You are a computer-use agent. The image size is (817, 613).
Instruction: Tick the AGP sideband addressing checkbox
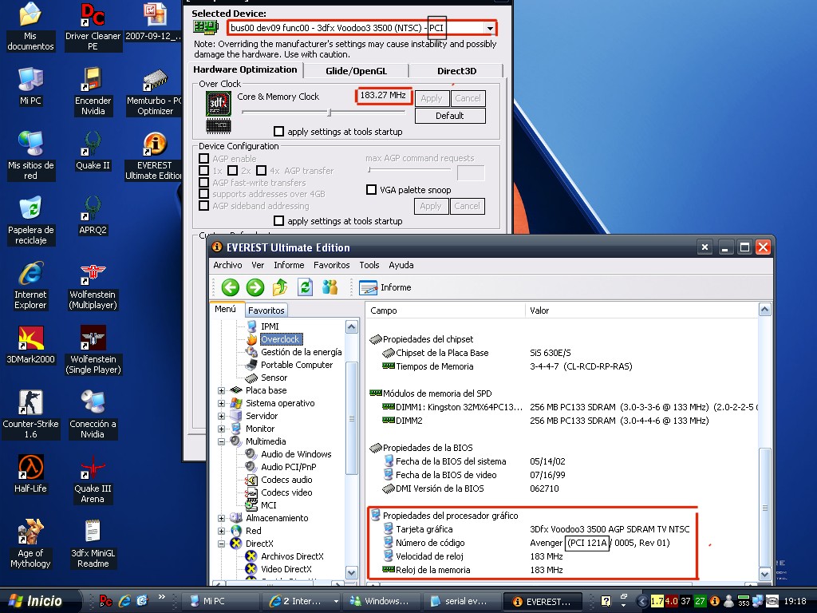tap(204, 206)
